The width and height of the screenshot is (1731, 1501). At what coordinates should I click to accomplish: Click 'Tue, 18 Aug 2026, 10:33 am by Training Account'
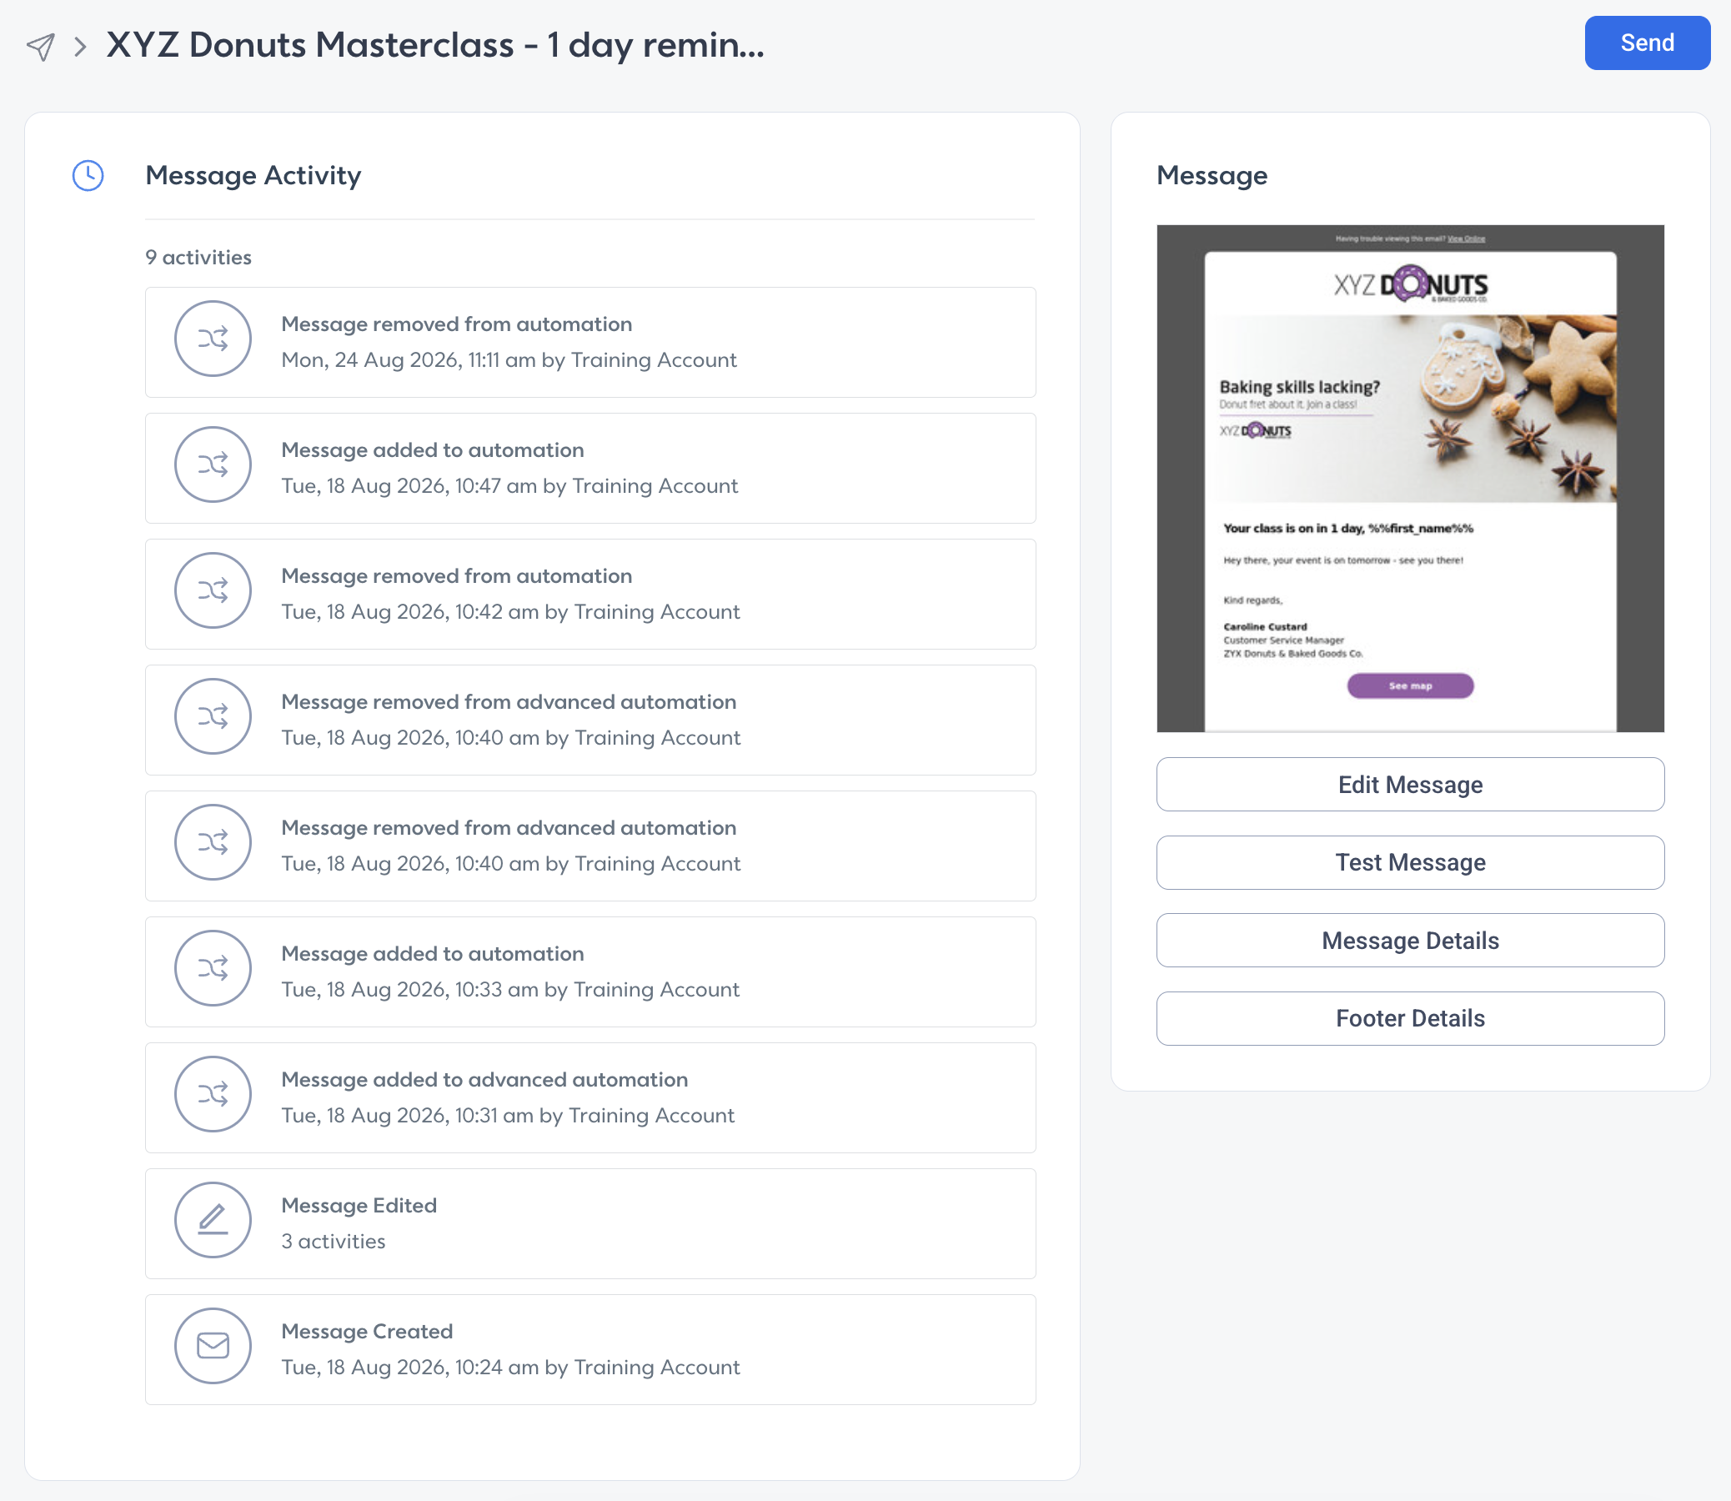tap(510, 989)
